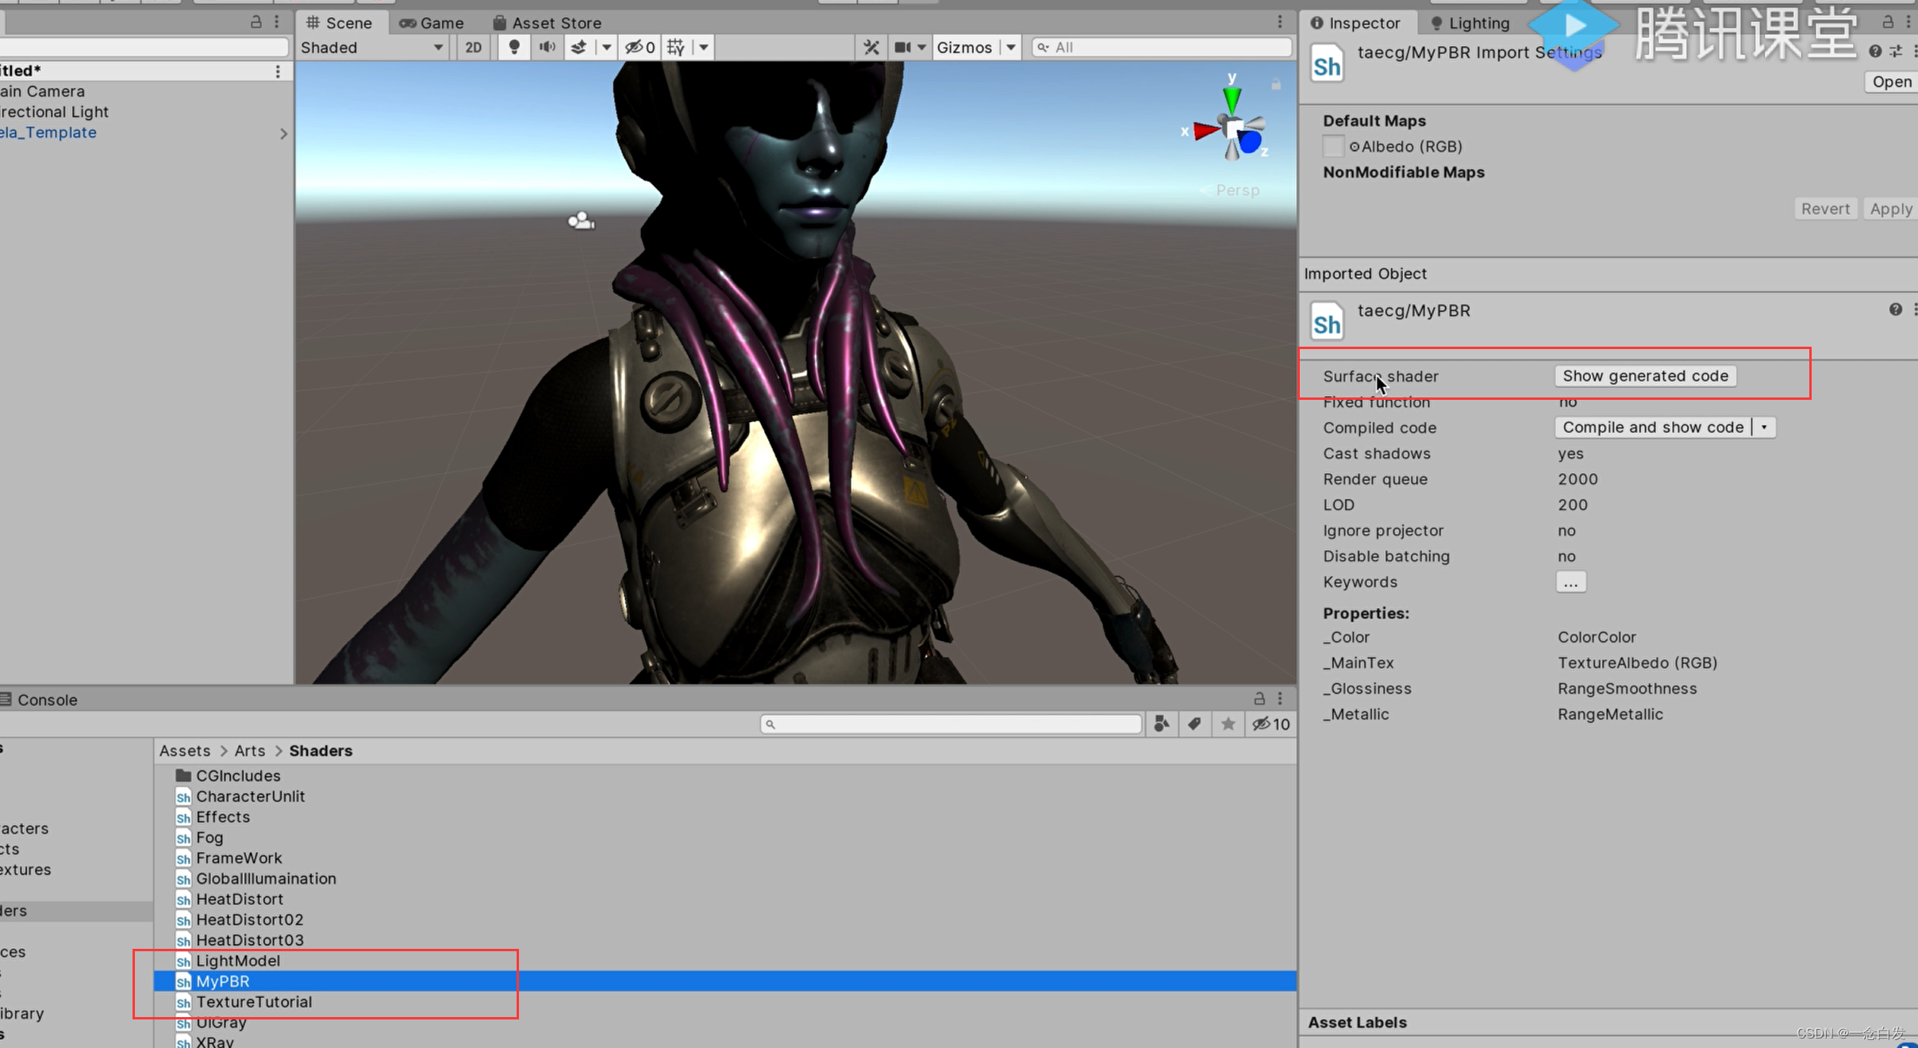Click the search by type icon in Project panel

(1161, 724)
